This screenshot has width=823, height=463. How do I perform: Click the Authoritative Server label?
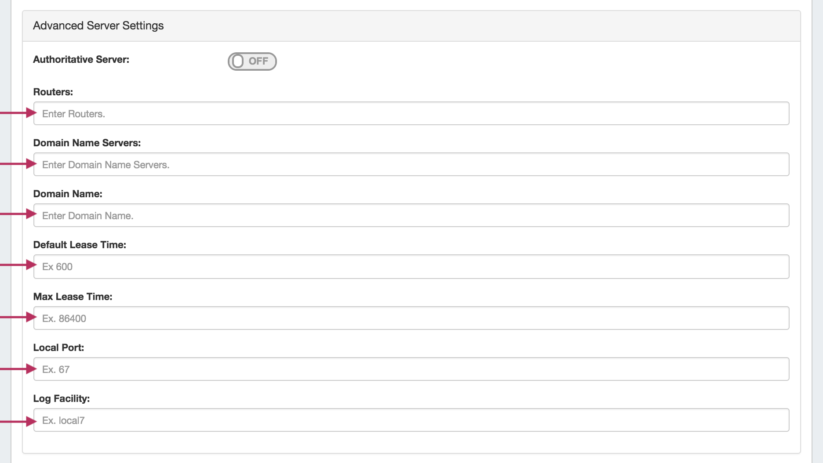tap(81, 60)
